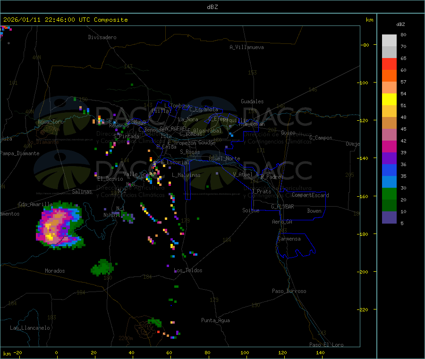The height and width of the screenshot is (359, 425).
Task: Select the 'G_Campos' label
Action: tap(321, 138)
